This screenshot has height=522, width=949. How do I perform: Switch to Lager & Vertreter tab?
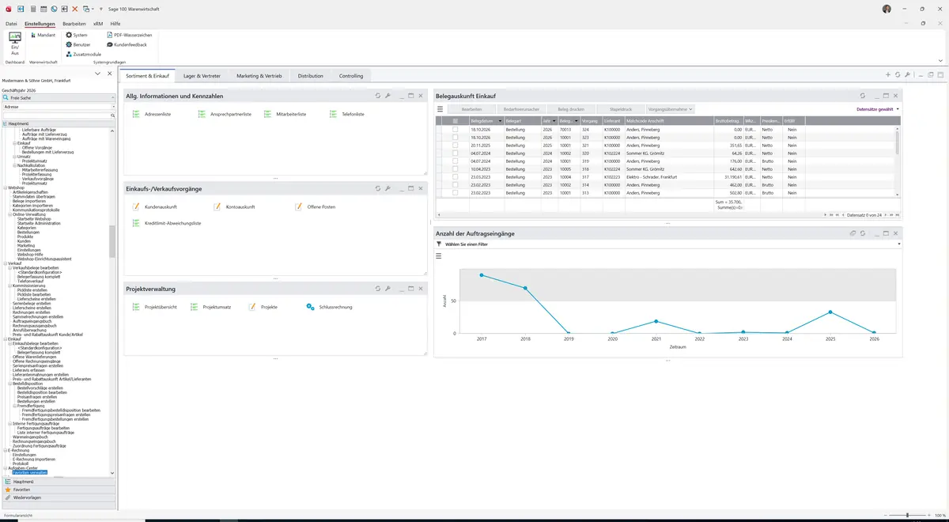(x=202, y=76)
